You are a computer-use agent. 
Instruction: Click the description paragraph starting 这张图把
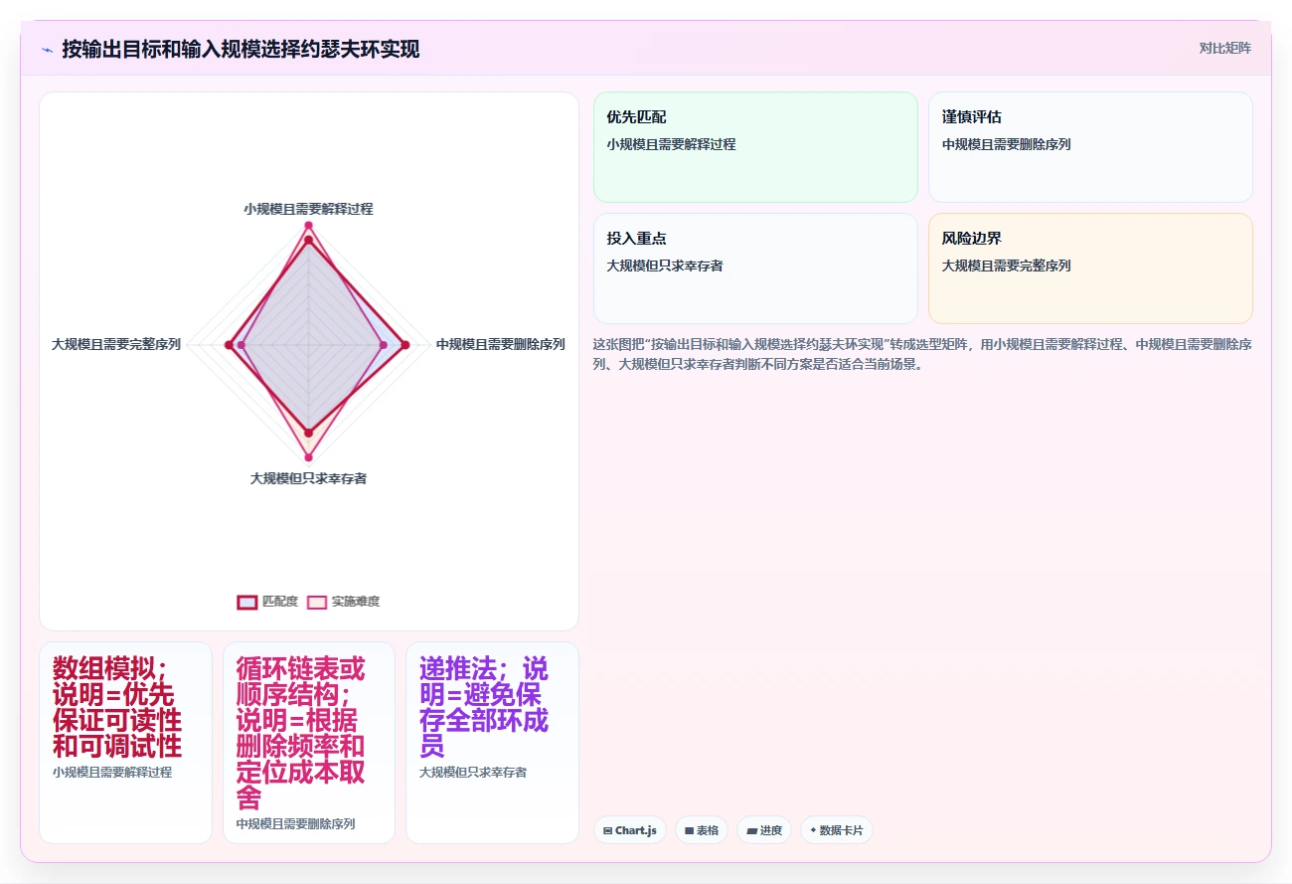[922, 354]
